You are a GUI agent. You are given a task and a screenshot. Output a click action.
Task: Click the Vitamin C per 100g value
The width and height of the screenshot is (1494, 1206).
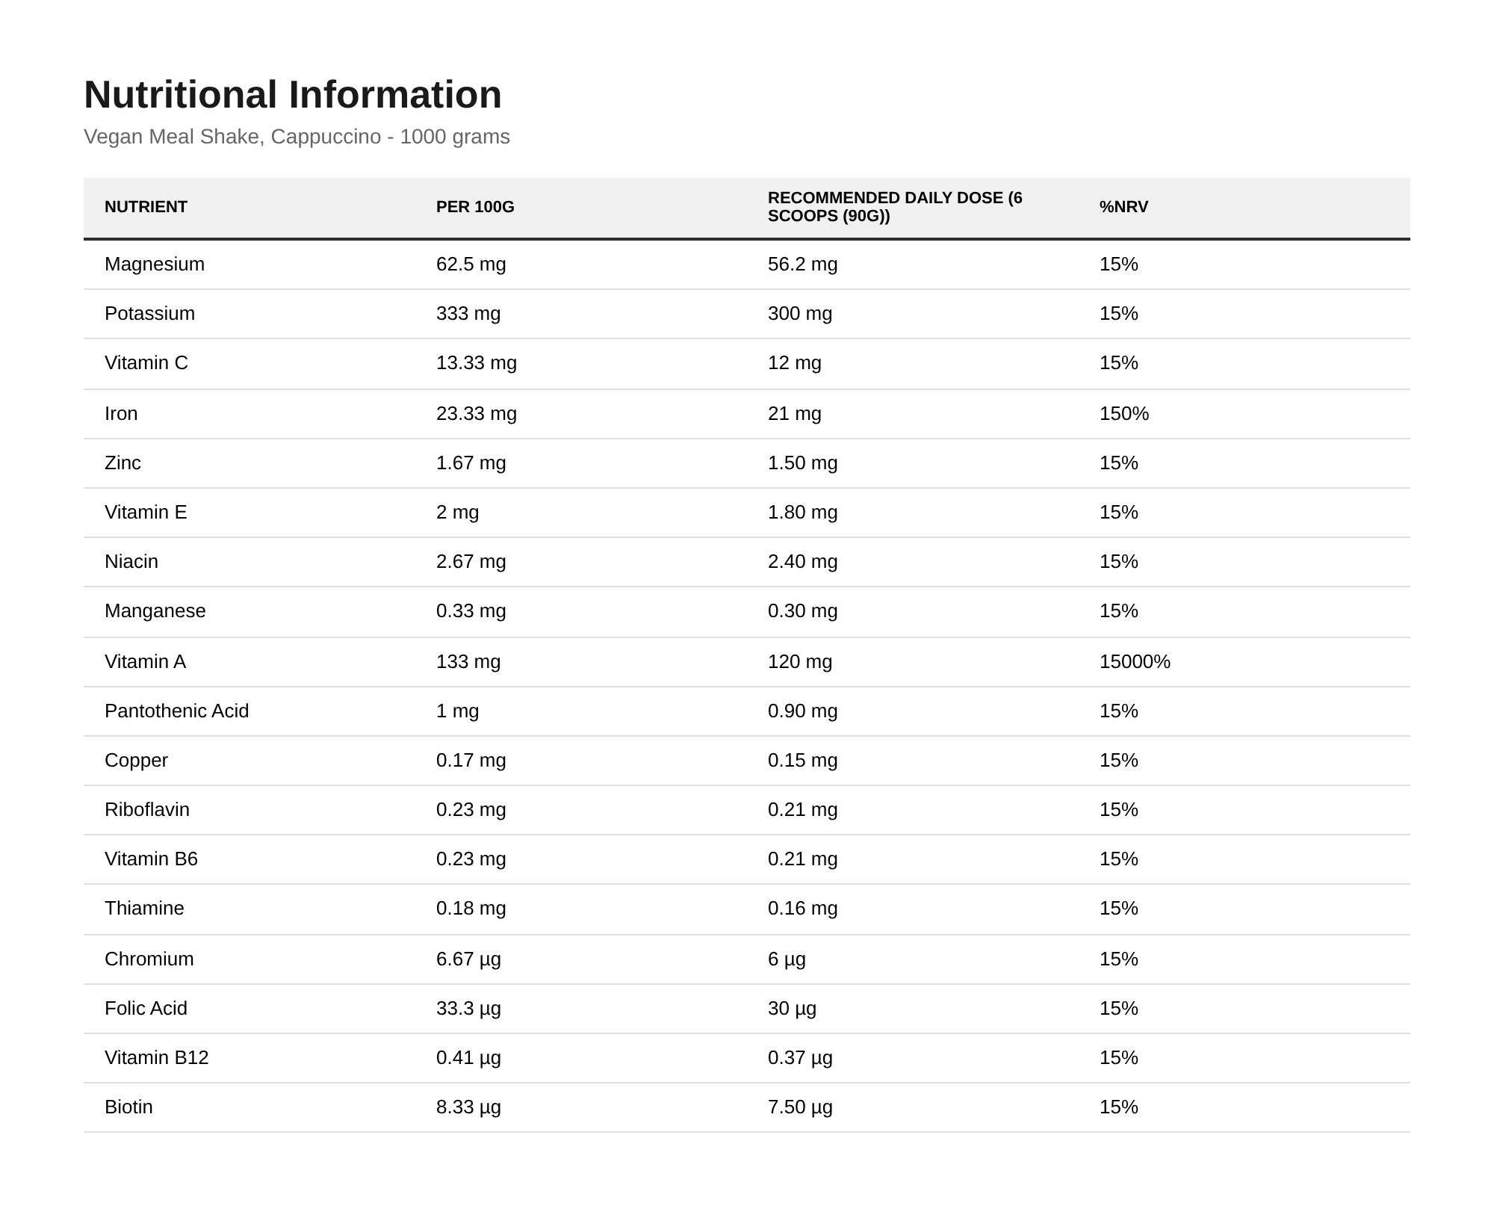pyautogui.click(x=477, y=362)
